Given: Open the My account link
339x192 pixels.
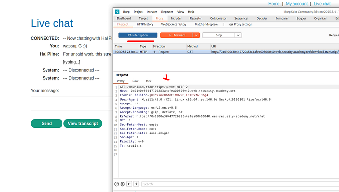Looking at the screenshot, I should 296,4.
